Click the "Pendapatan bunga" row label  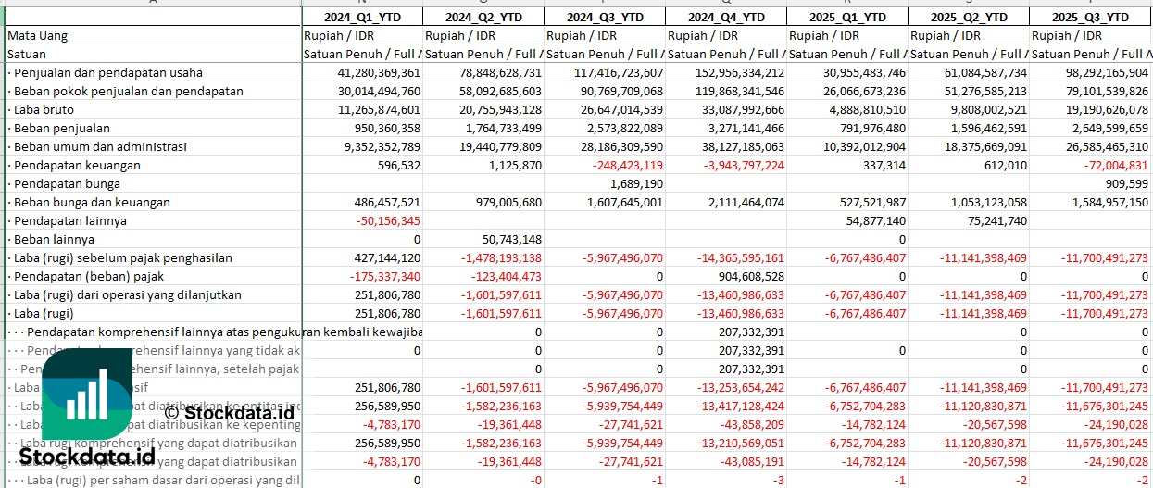65,183
